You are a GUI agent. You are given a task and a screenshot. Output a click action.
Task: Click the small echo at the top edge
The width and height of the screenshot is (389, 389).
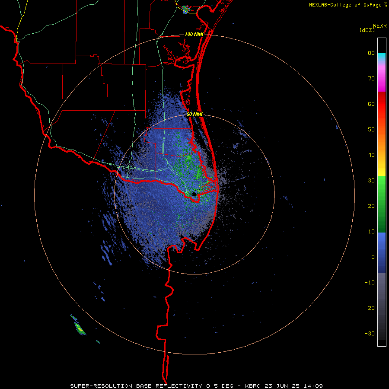click(185, 9)
